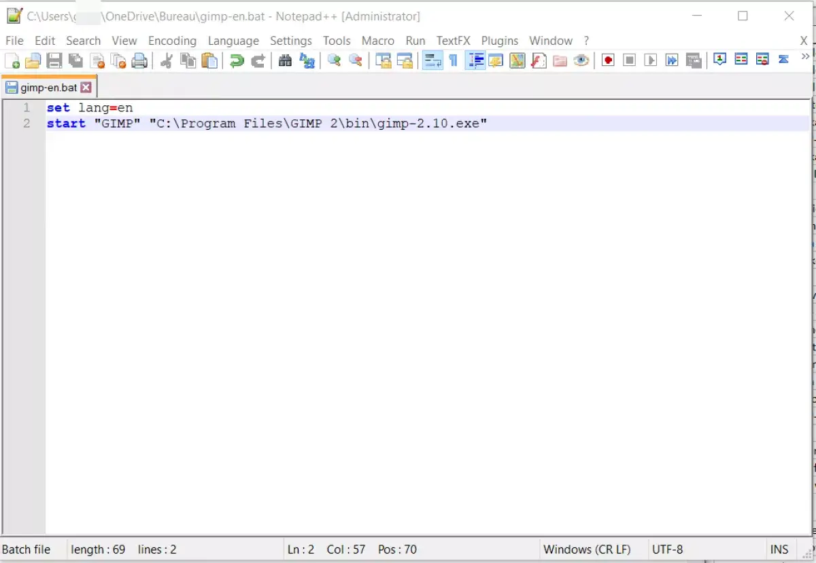This screenshot has height=563, width=816.
Task: Run macro multiple times with double-arrow icon
Action: click(x=672, y=61)
